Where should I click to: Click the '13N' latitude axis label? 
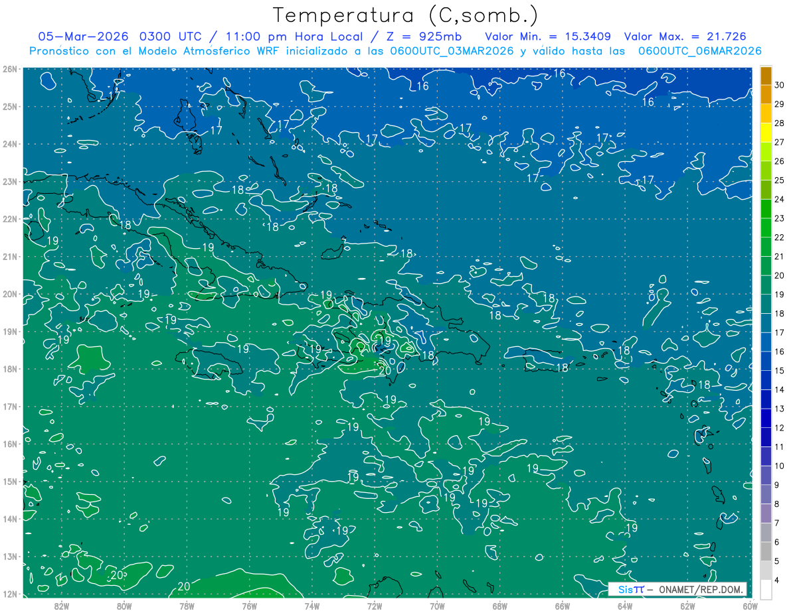(x=9, y=556)
